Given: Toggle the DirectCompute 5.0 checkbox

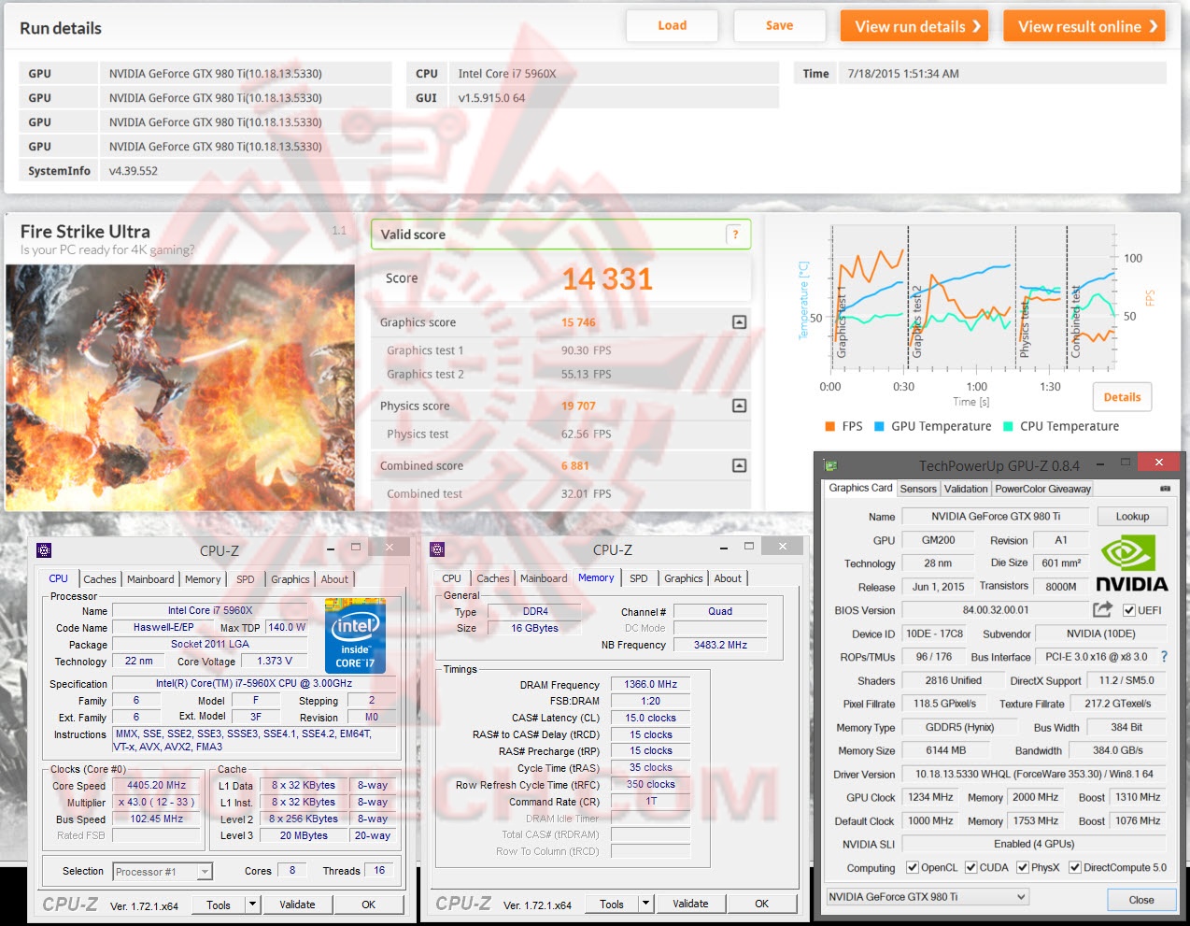Looking at the screenshot, I should coord(1075,867).
